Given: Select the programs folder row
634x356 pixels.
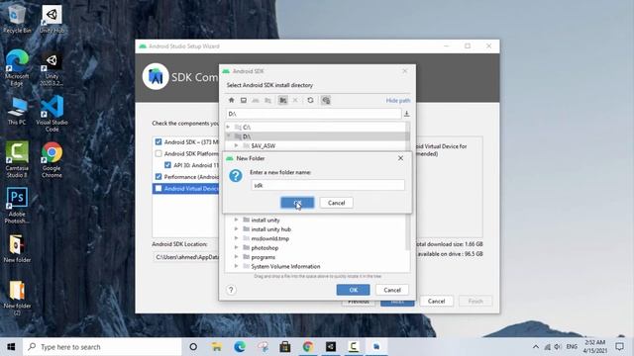Looking at the screenshot, I should 315,257.
